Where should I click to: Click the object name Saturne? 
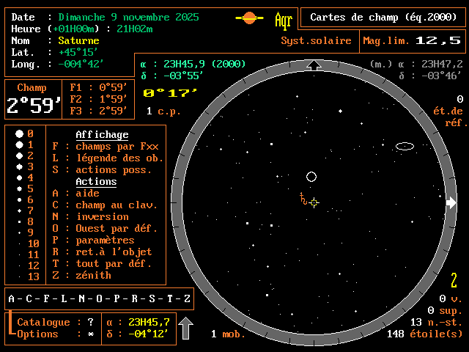click(78, 41)
